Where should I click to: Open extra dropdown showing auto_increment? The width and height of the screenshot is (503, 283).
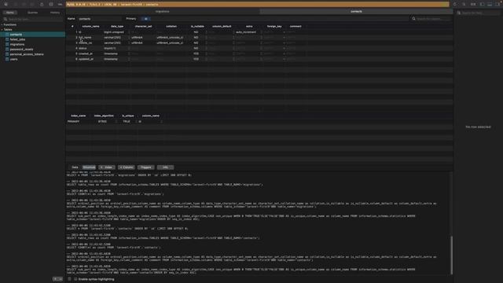tap(261, 32)
